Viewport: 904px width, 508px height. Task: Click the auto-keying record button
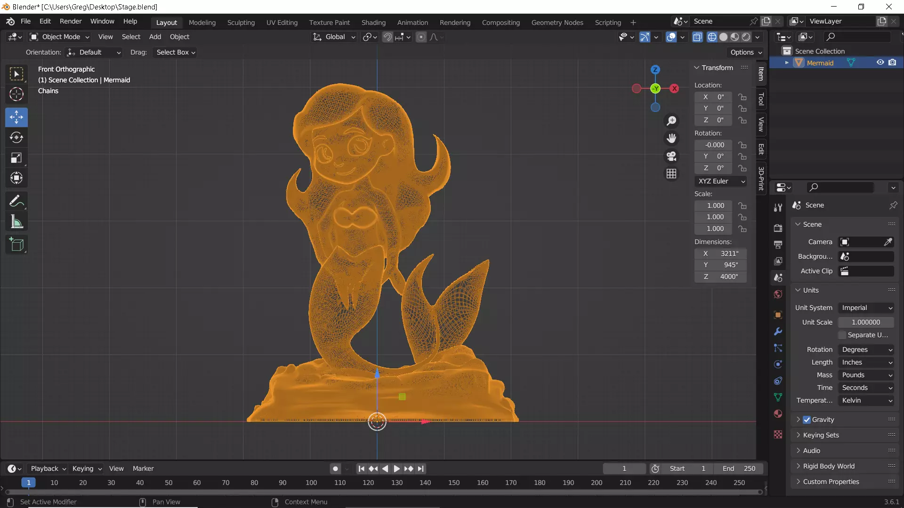pyautogui.click(x=335, y=468)
